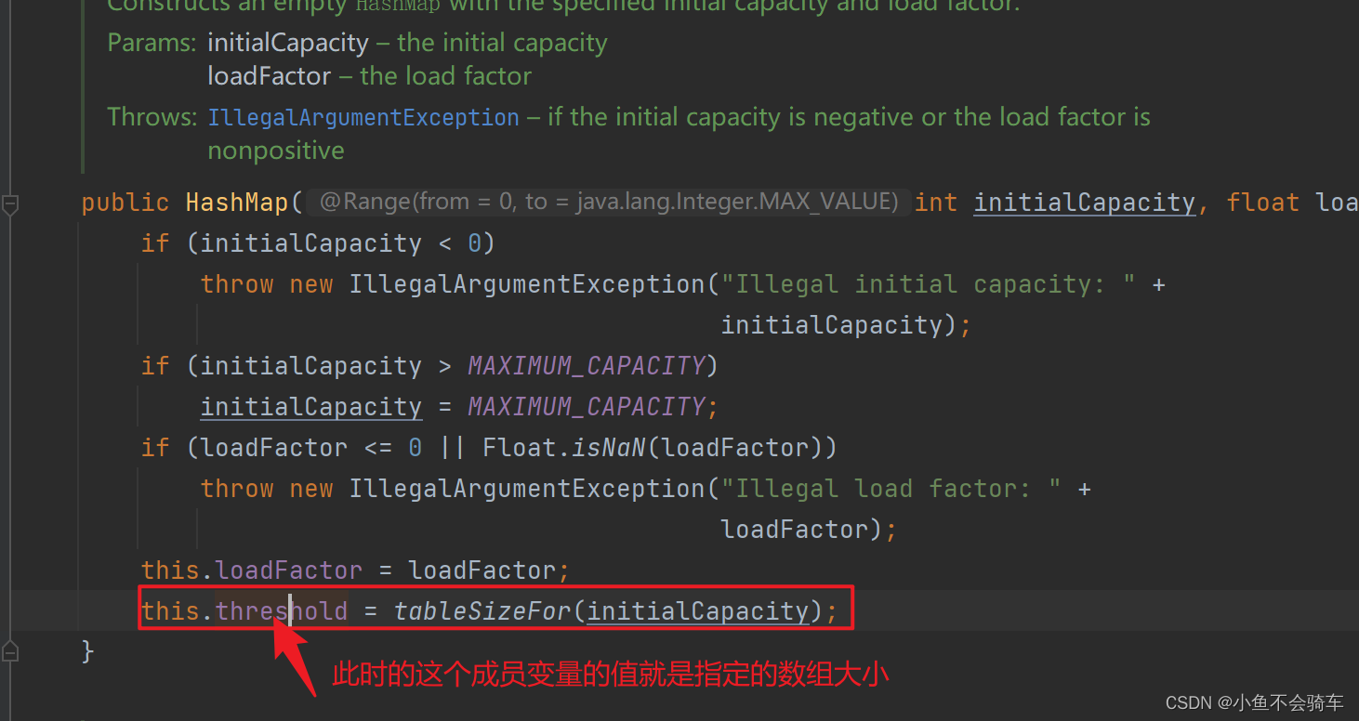1359x721 pixels.
Task: Click MAXIMUM_CAPACITY in the assignment line
Action: point(587,407)
